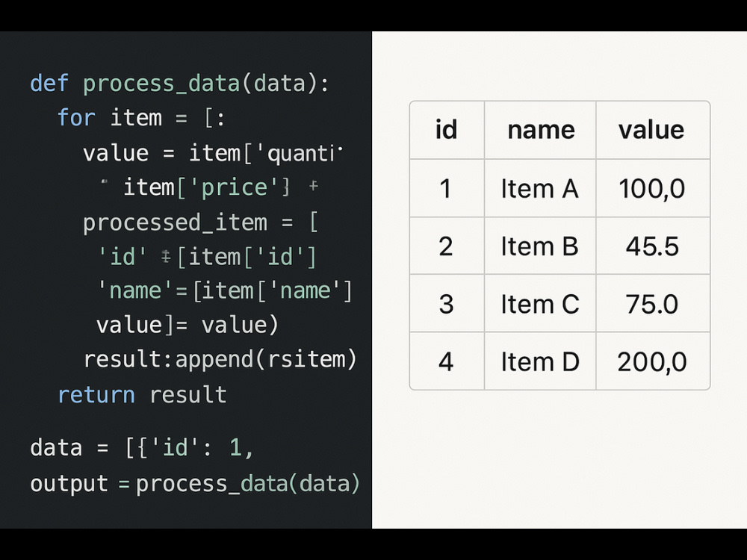Click the 'Item B' name cell

[x=540, y=246]
